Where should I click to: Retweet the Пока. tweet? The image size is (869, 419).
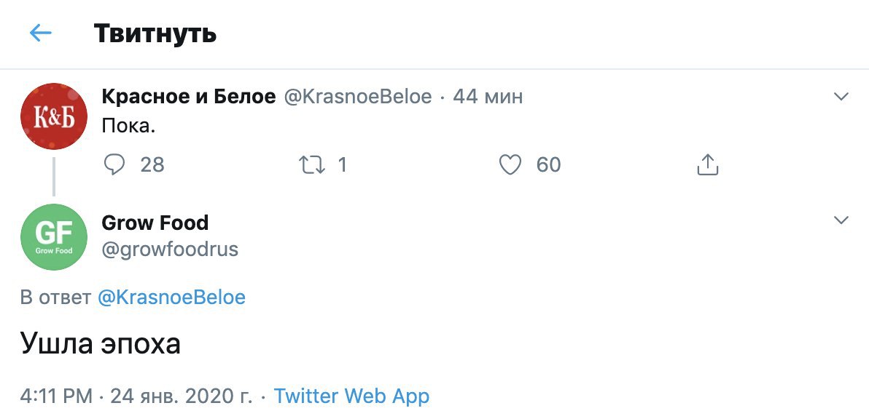pos(312,164)
